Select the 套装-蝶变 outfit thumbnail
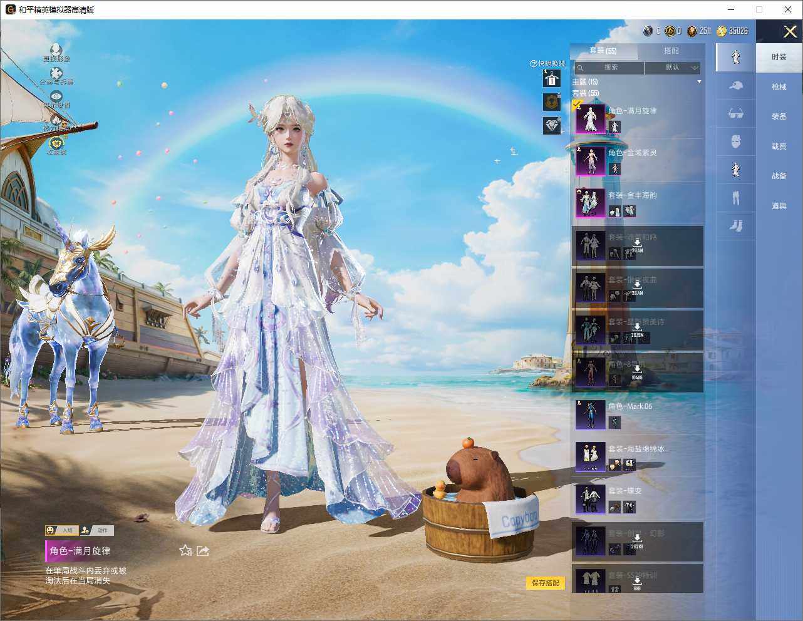This screenshot has width=803, height=621. tap(590, 498)
